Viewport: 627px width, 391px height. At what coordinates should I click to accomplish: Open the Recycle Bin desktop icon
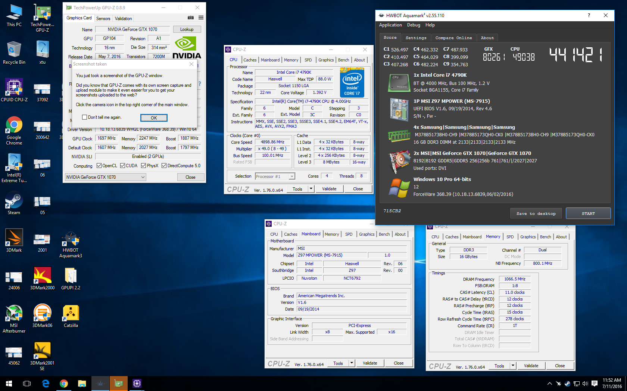coord(14,53)
